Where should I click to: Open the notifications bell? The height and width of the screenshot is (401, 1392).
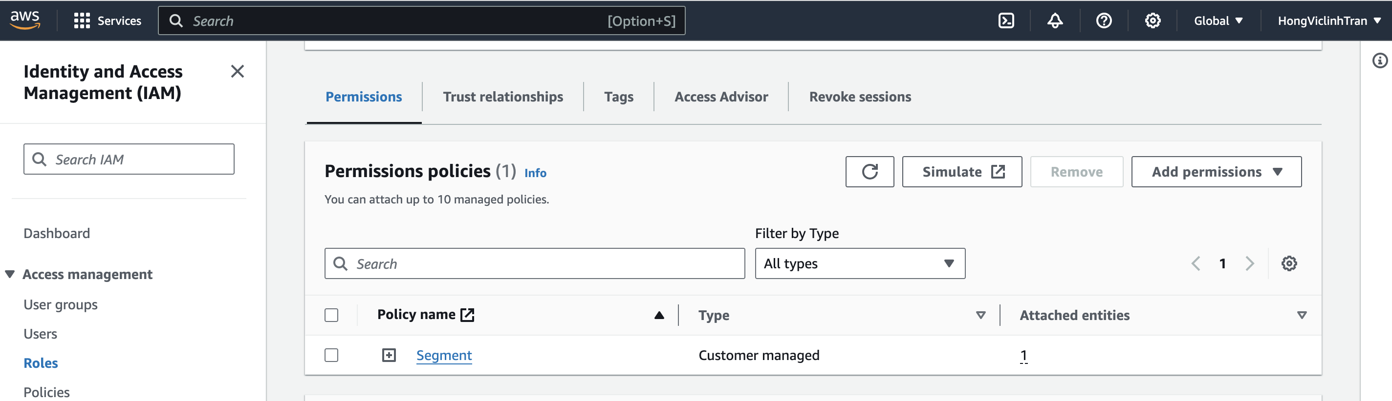coord(1055,20)
